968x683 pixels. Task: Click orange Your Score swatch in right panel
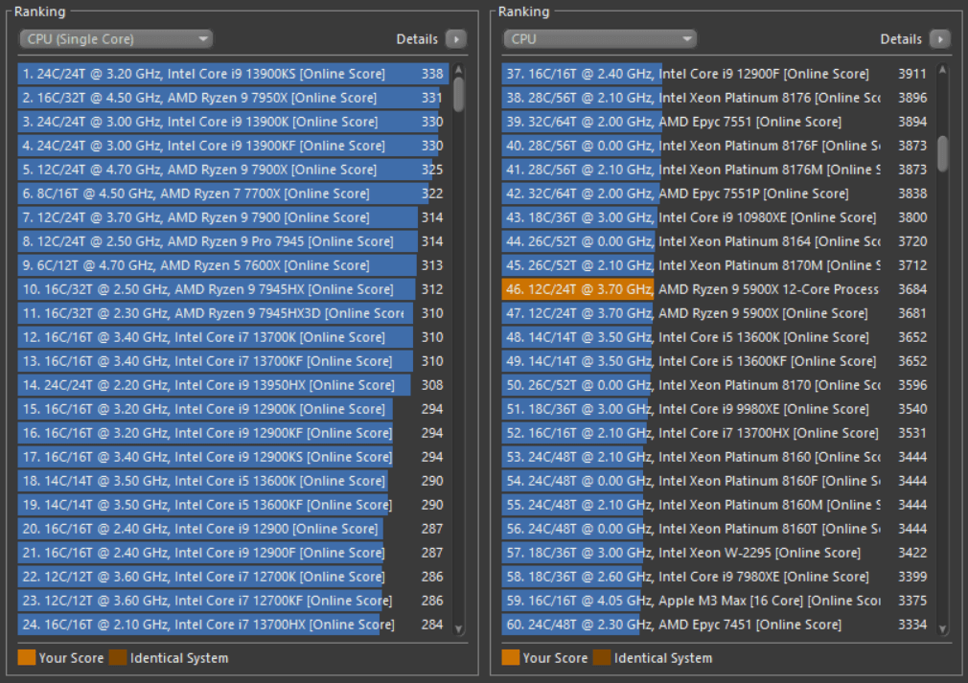(x=511, y=658)
